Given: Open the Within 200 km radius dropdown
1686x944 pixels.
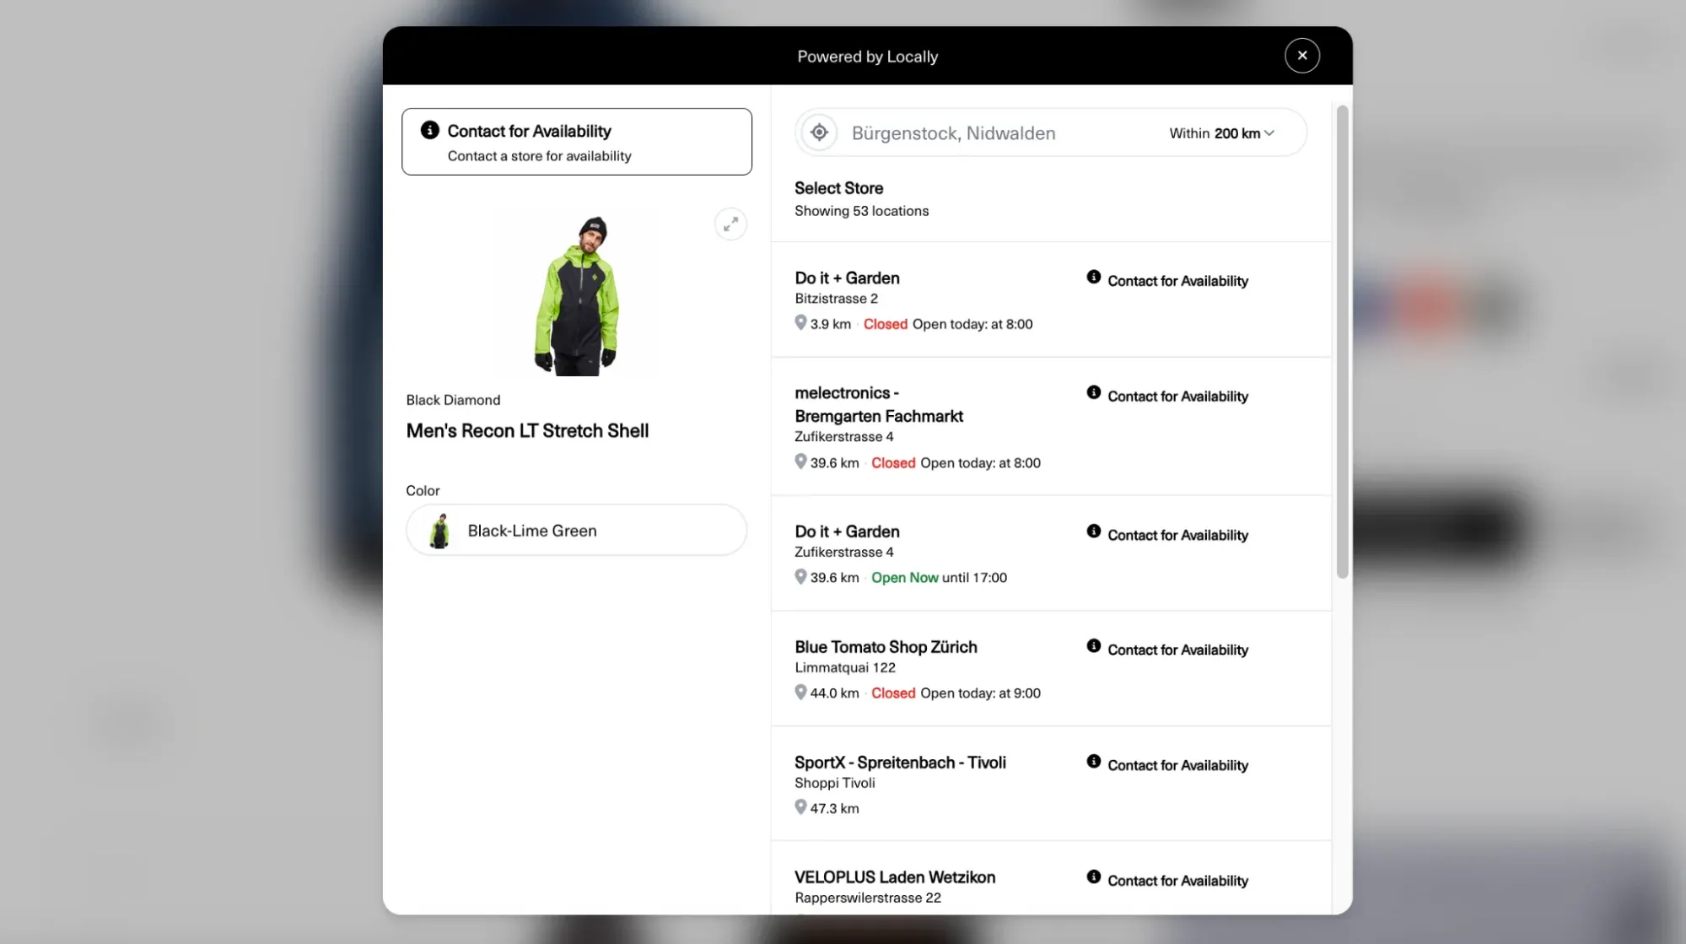Looking at the screenshot, I should tap(1221, 133).
